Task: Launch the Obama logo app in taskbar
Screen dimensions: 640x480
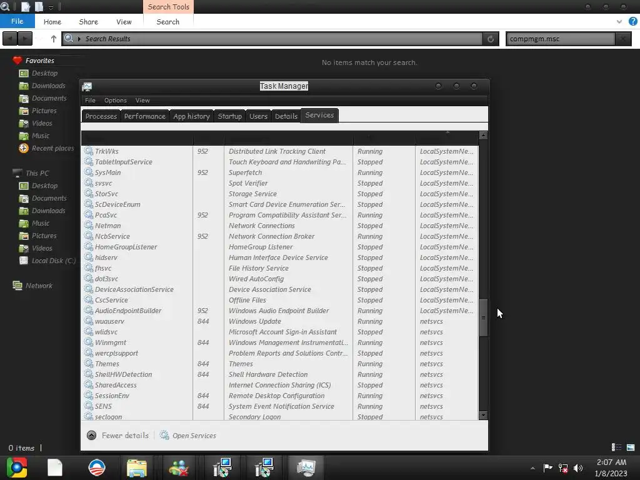Action: [97, 467]
